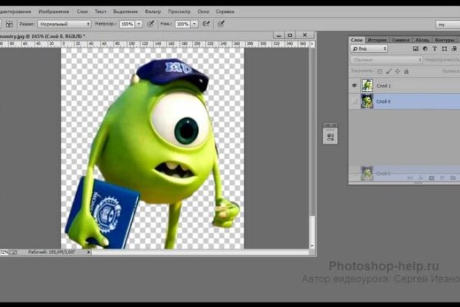Open the Изображение menu
The height and width of the screenshot is (307, 460).
[x=54, y=12]
